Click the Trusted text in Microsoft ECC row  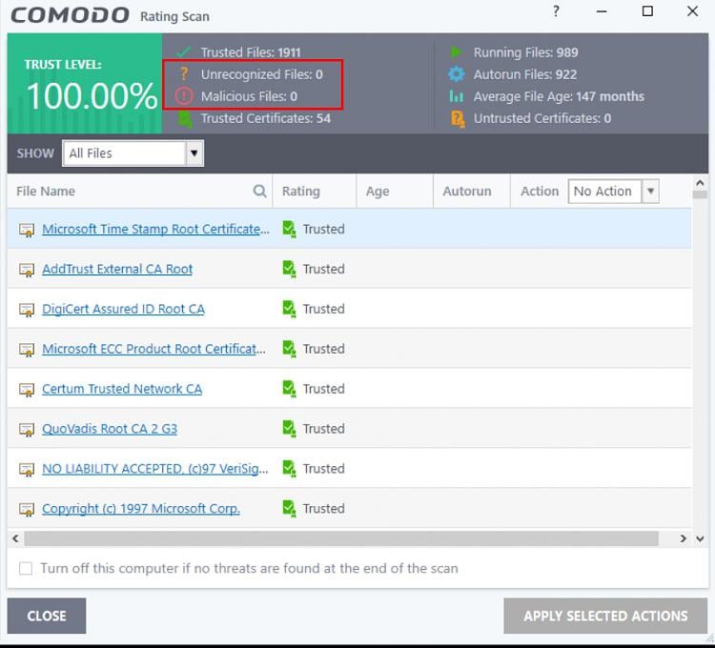(324, 349)
